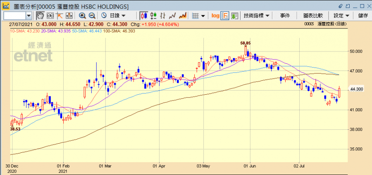
Task: Zoom out of the chart
Action: (x=92, y=16)
